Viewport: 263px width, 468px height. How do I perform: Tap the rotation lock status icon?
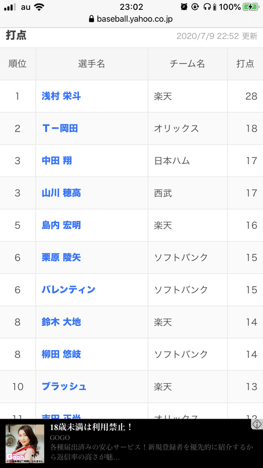pyautogui.click(x=195, y=7)
